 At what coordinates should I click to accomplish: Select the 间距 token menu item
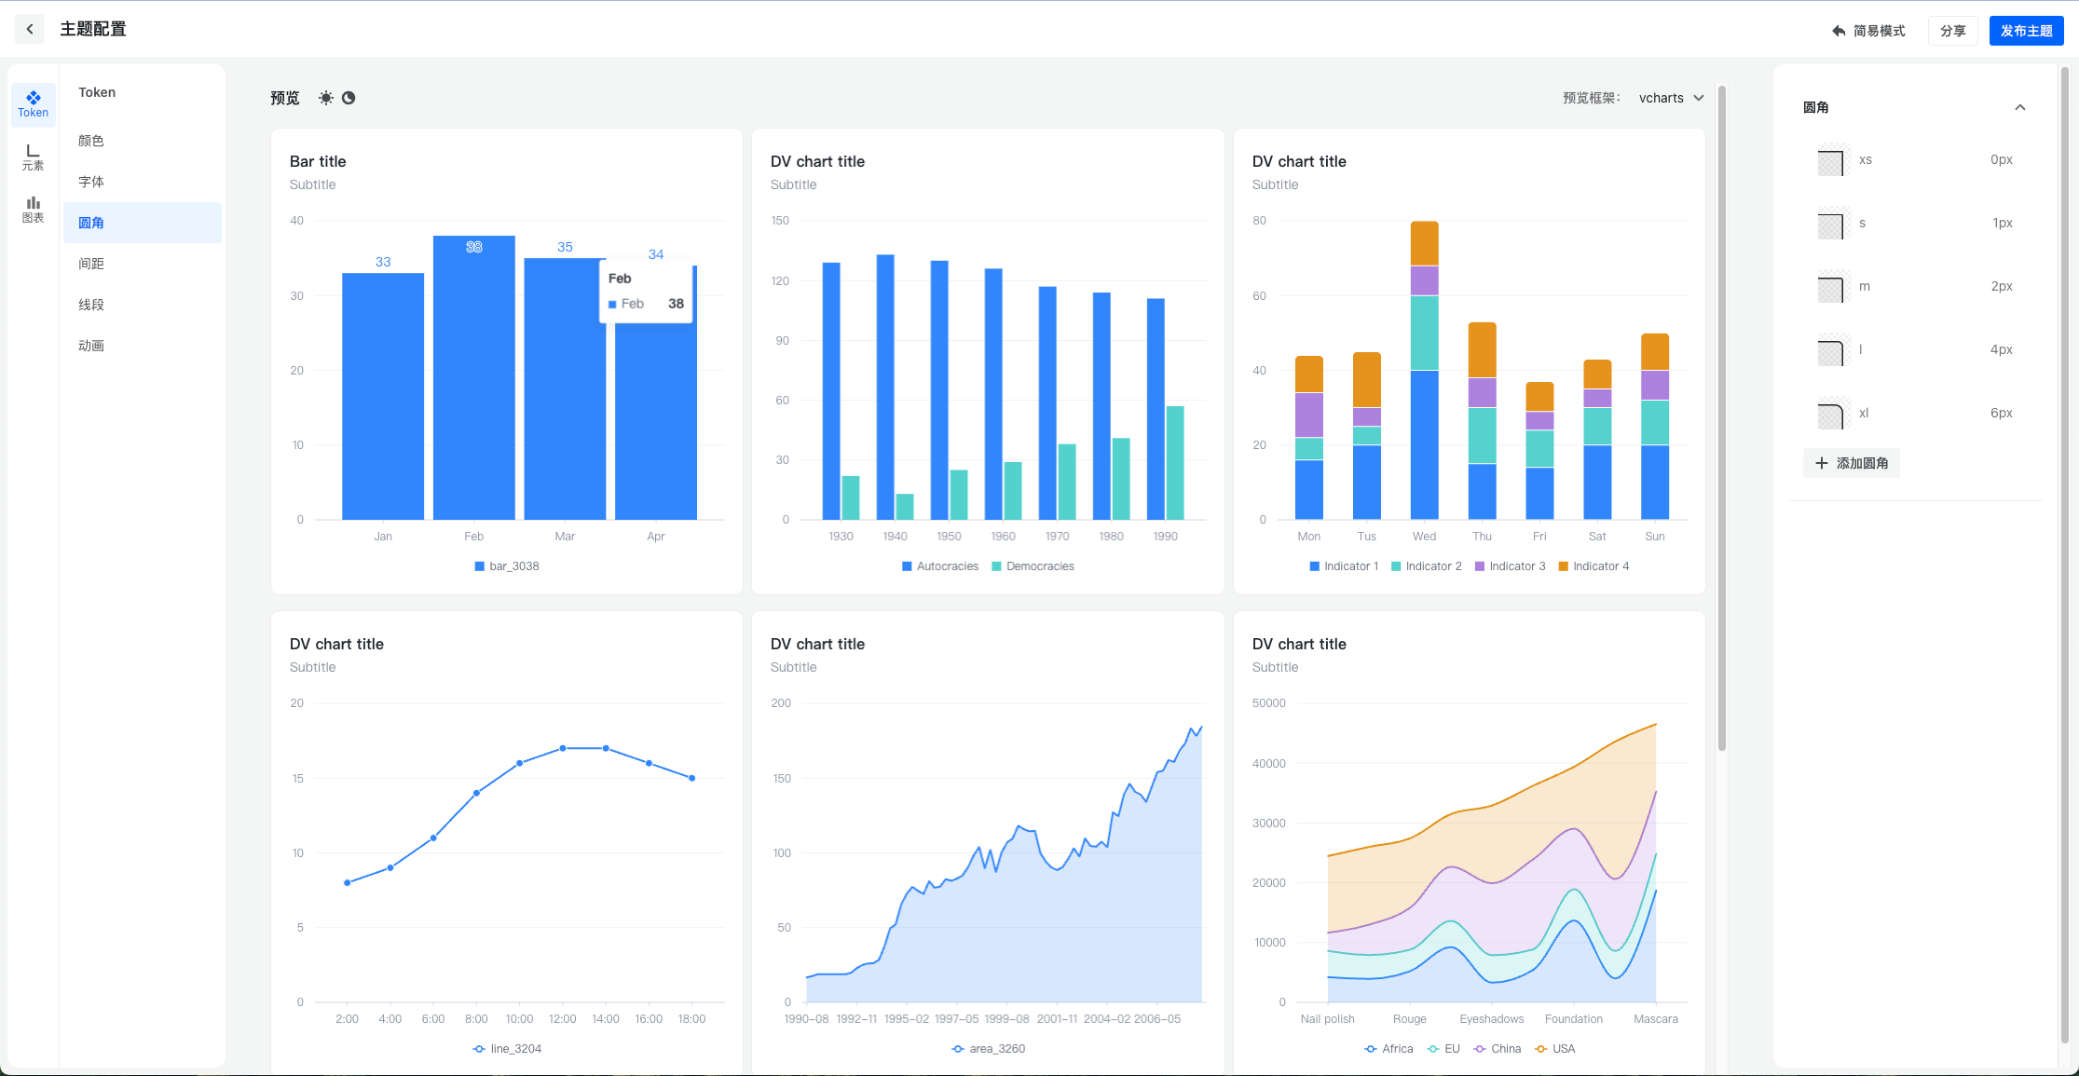(91, 264)
